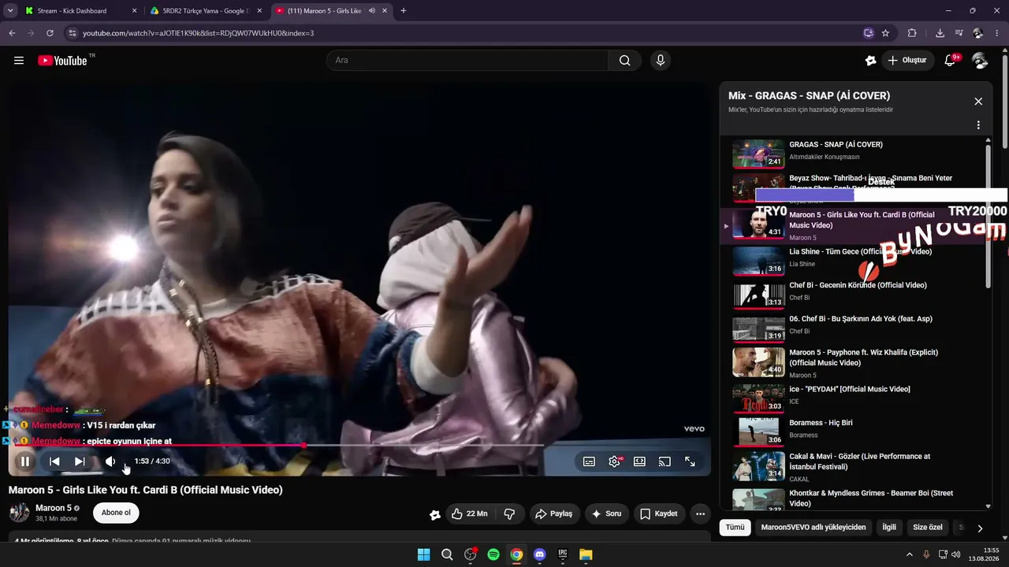Open YouTube notifications bell
Screen dimensions: 1009x567
pyautogui.click(x=951, y=61)
